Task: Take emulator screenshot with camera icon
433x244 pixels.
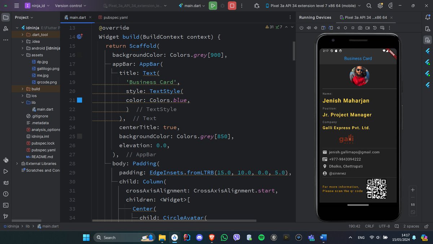Action: click(360, 28)
